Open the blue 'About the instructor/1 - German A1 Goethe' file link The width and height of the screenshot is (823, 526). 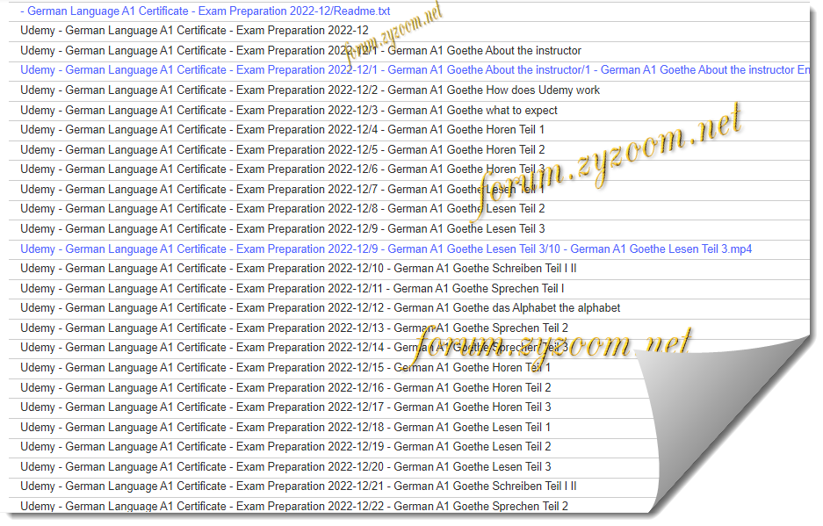(415, 70)
